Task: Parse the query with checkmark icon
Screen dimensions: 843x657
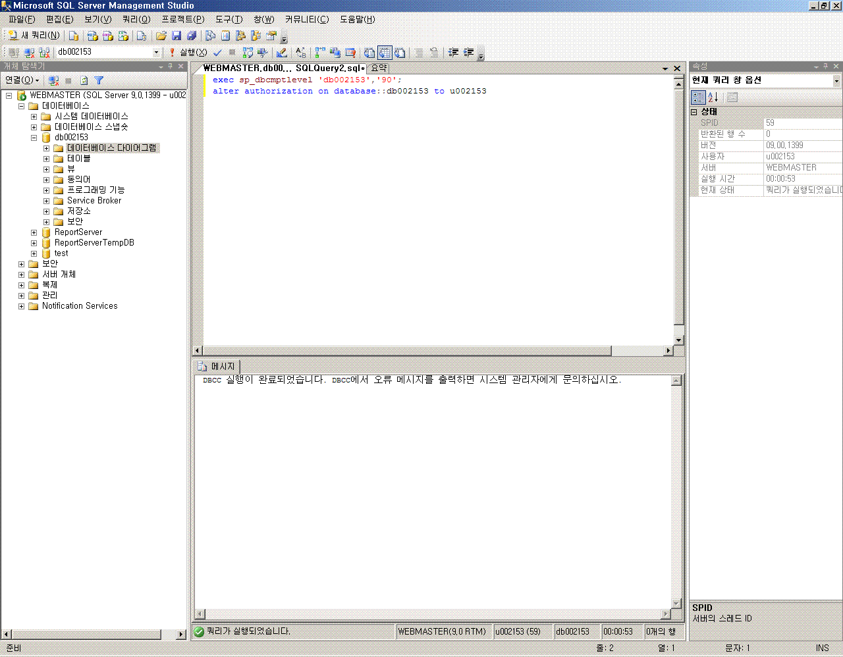Action: [x=217, y=52]
